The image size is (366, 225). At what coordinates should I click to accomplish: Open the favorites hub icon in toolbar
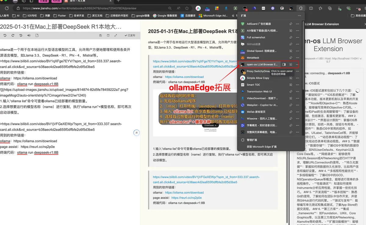coord(320,8)
